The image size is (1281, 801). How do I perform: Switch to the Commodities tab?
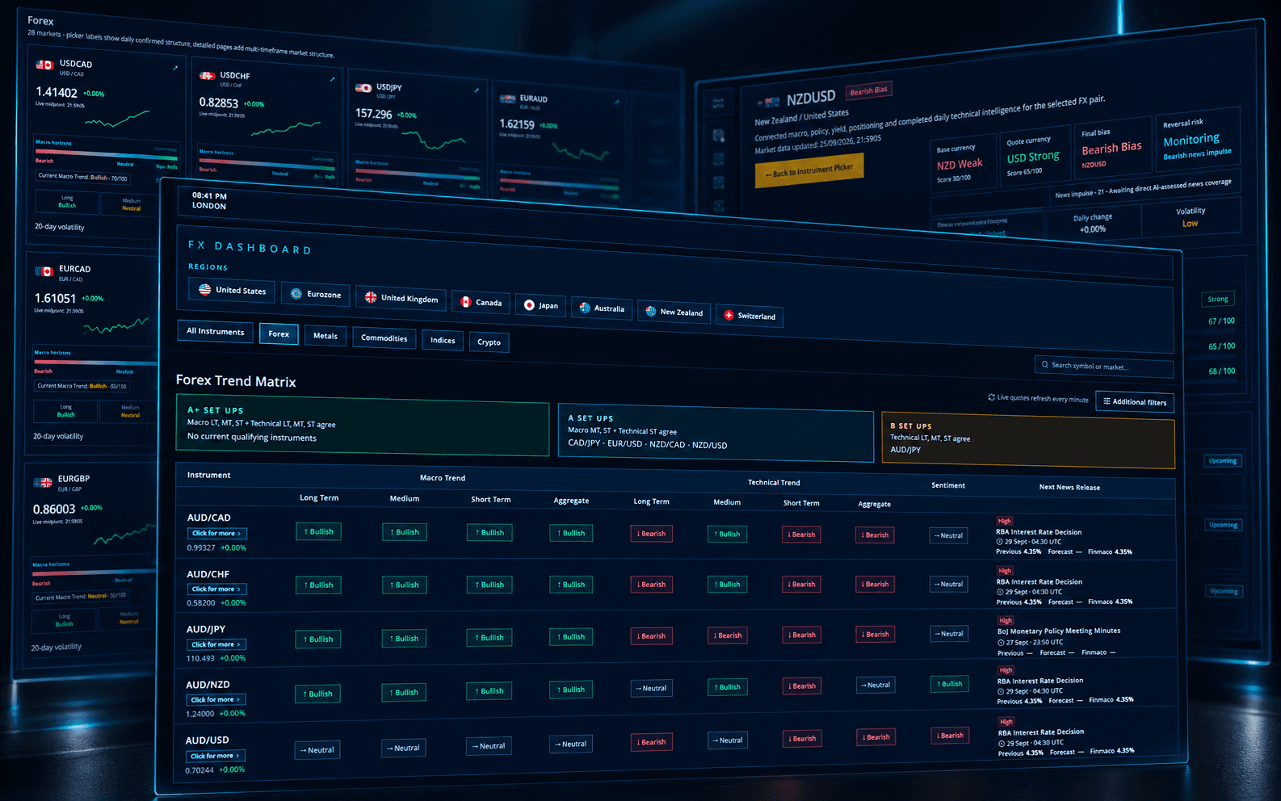tap(384, 338)
